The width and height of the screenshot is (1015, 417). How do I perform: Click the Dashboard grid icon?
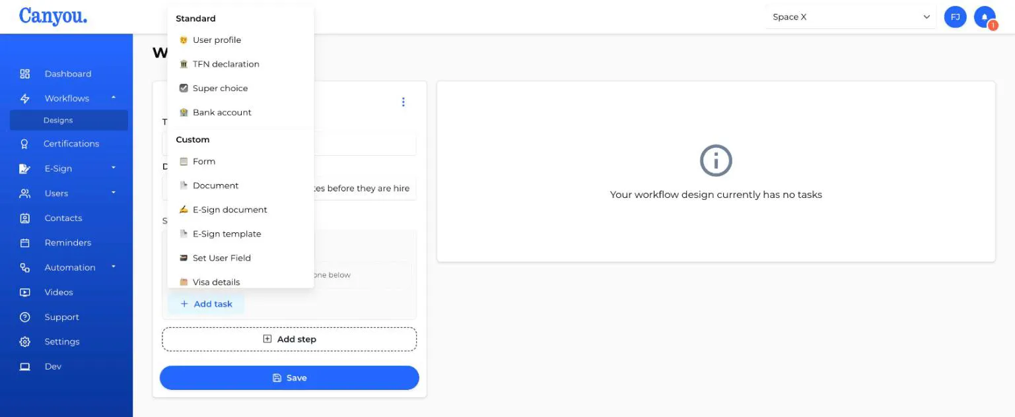coord(25,74)
